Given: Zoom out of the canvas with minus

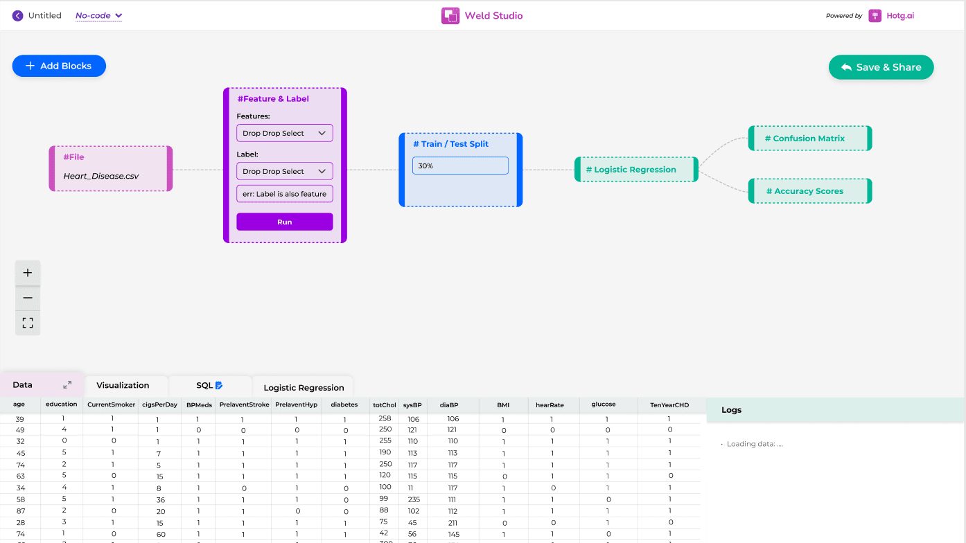Looking at the screenshot, I should pyautogui.click(x=28, y=298).
